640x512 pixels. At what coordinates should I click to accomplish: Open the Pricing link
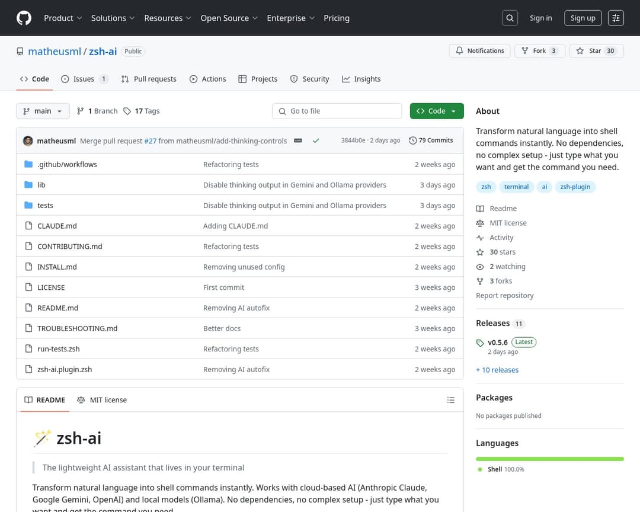click(x=337, y=18)
